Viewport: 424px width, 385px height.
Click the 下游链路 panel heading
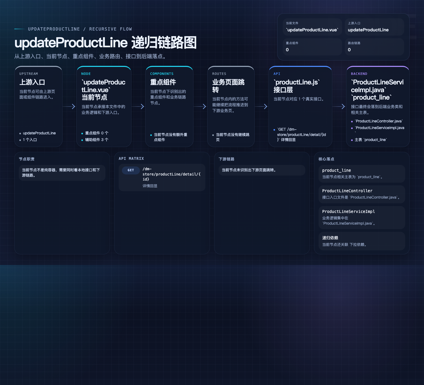(227, 159)
